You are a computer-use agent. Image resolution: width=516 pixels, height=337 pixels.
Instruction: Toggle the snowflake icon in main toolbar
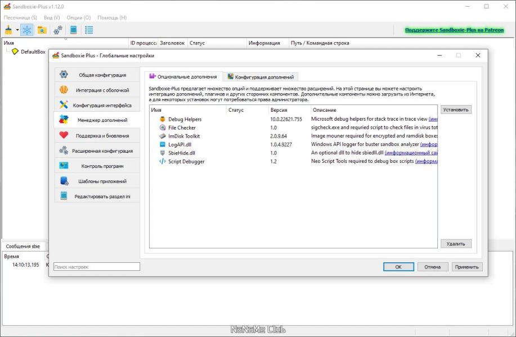[x=26, y=30]
